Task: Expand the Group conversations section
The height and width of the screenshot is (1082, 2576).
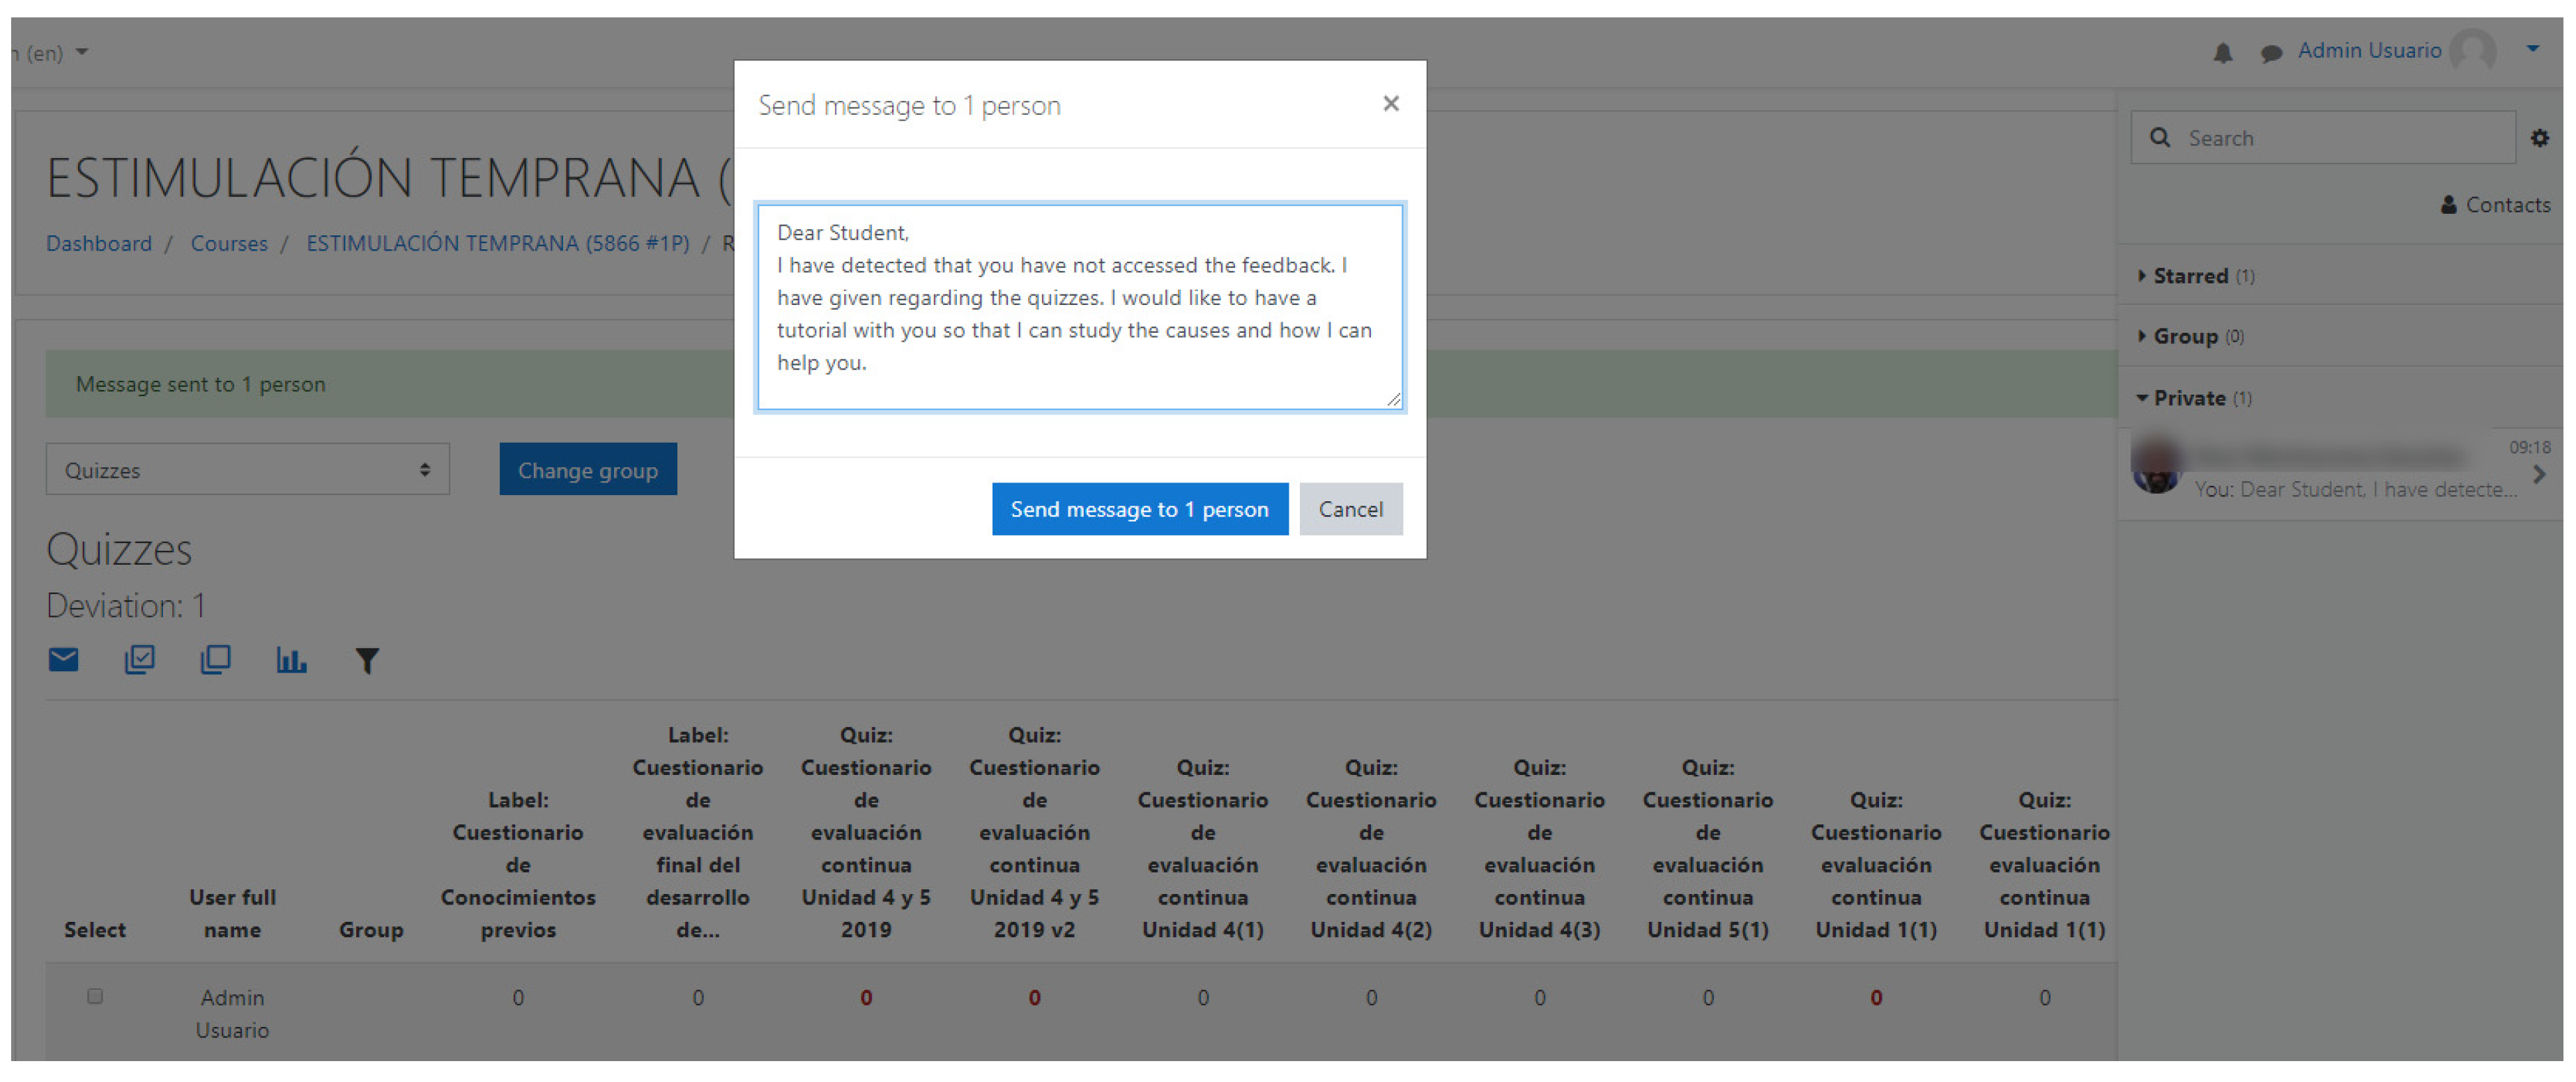Action: (2185, 337)
